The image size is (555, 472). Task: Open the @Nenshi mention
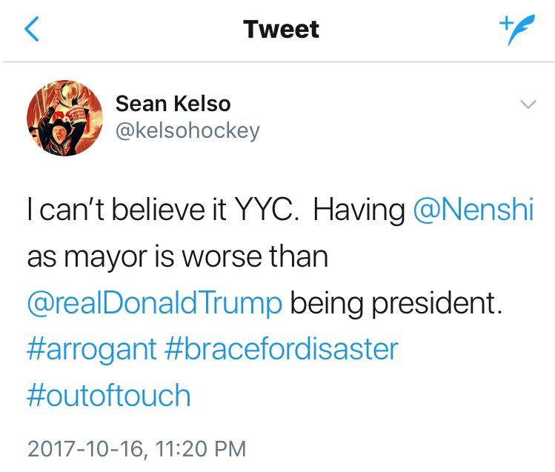(x=472, y=210)
